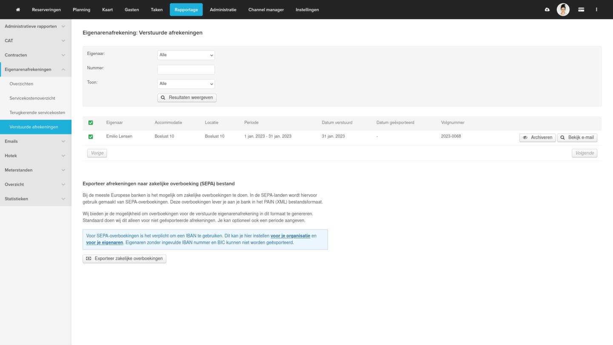The width and height of the screenshot is (613, 345).
Task: Archive Emilio Lensen's settlement
Action: (537, 137)
